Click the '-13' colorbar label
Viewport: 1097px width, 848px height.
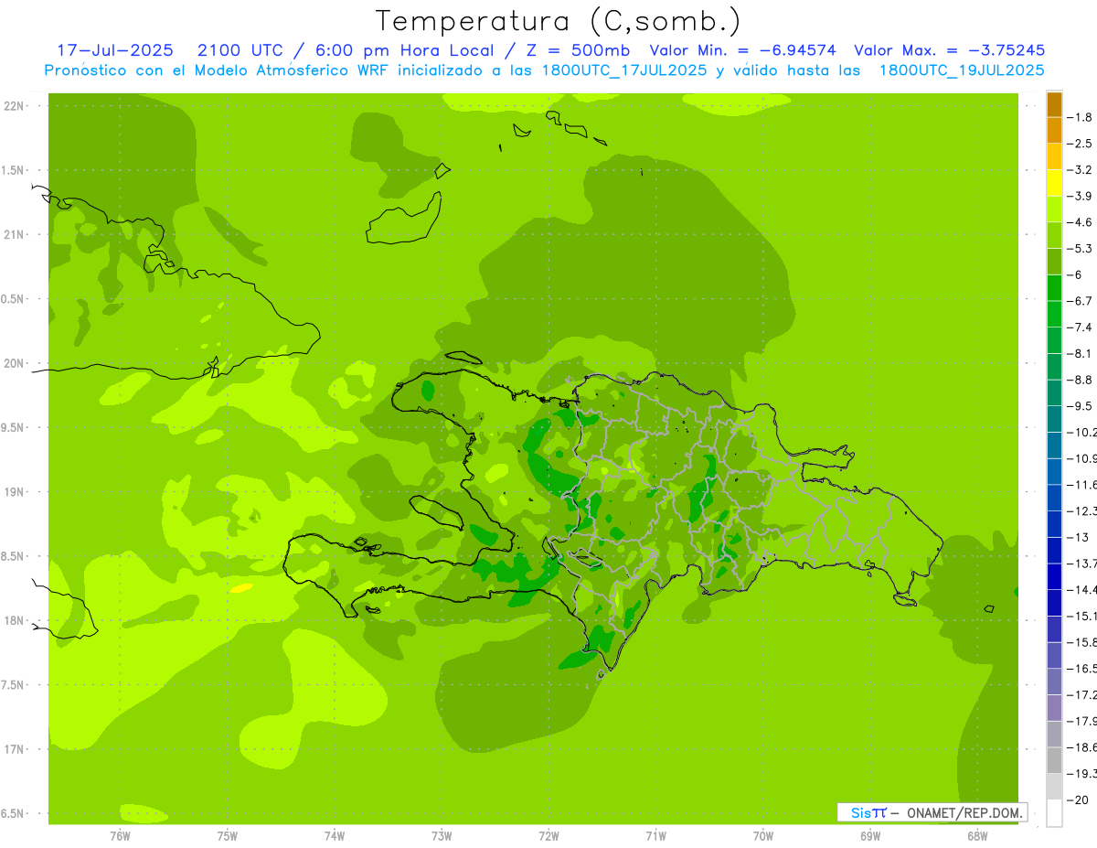[x=1080, y=537]
